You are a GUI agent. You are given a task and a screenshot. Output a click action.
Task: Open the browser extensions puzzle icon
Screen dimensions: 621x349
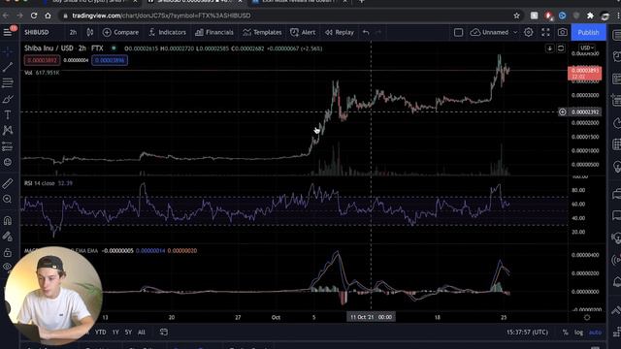(x=590, y=16)
